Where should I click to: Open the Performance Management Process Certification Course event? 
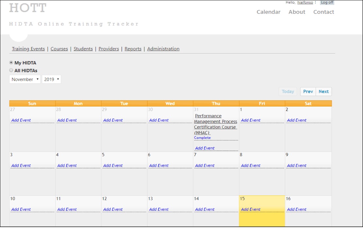(216, 124)
